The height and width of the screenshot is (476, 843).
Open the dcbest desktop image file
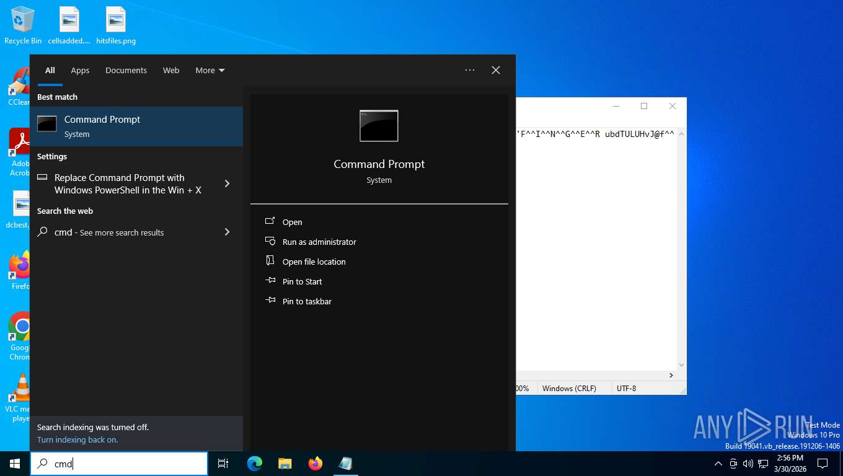[19, 209]
